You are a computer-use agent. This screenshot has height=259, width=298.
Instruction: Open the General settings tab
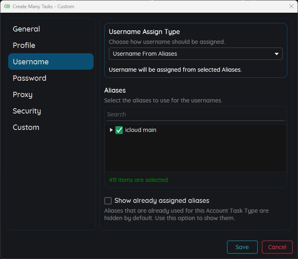[x=26, y=29]
